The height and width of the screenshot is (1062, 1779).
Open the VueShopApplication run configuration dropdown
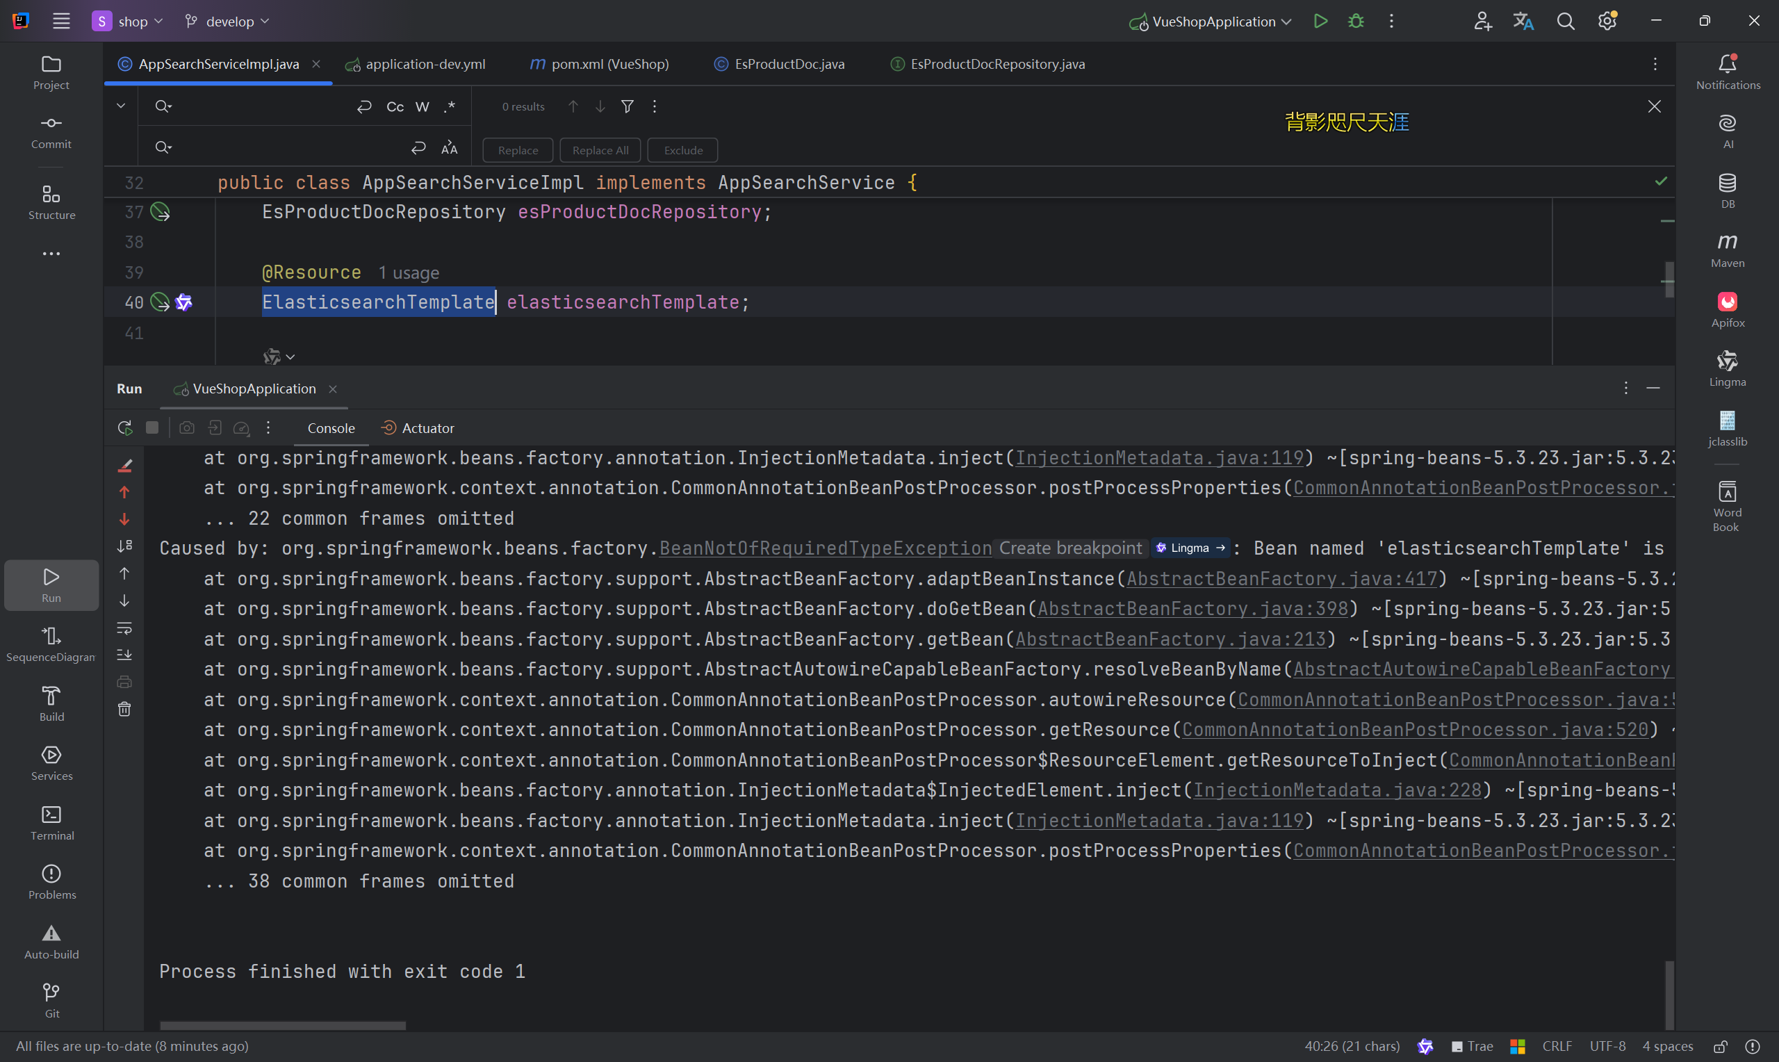coord(1209,21)
